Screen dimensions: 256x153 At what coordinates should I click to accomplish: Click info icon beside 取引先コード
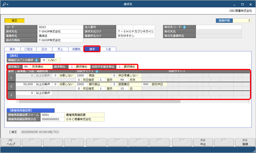click(x=184, y=27)
